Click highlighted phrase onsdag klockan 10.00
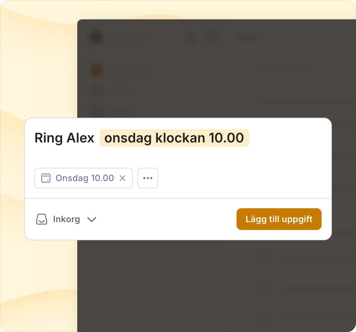 [x=174, y=138]
